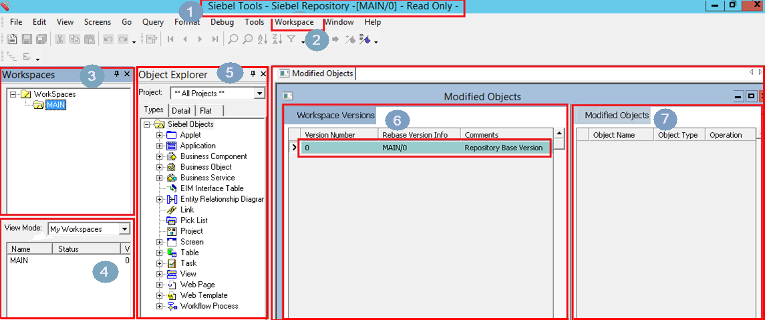Image resolution: width=765 pixels, height=320 pixels.
Task: Go to the next record icon
Action: tap(200, 39)
